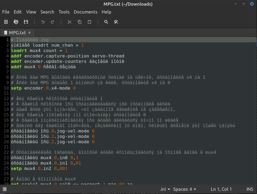Click line 6 'addf mux4.0' text
Image resolution: width=257 pixels, height=194 pixels.
(x=26, y=67)
